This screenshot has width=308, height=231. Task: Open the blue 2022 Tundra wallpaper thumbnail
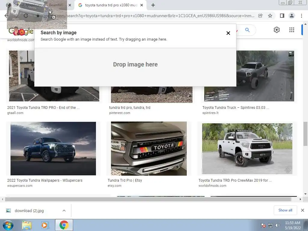(53, 149)
